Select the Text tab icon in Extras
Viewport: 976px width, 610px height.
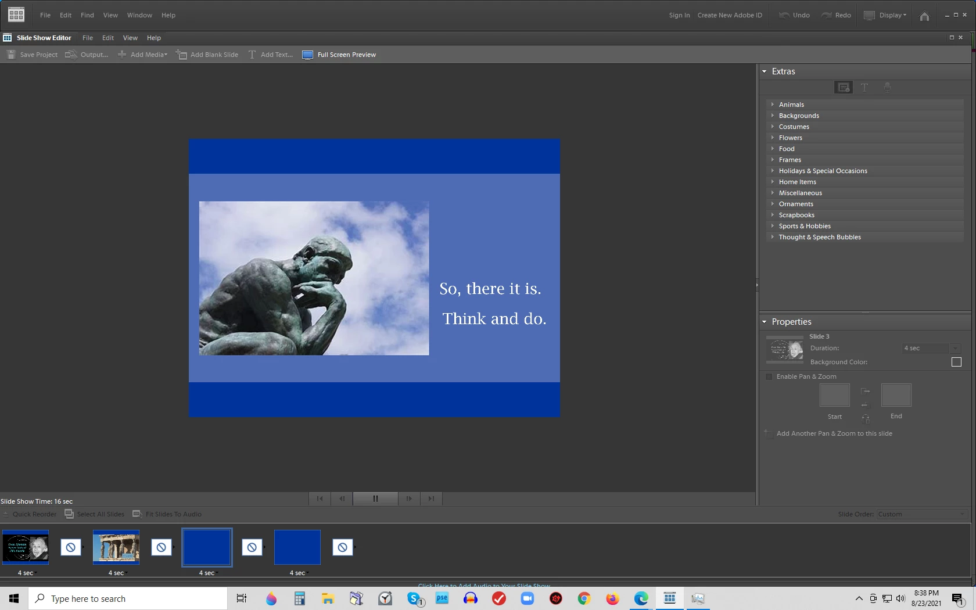point(864,87)
